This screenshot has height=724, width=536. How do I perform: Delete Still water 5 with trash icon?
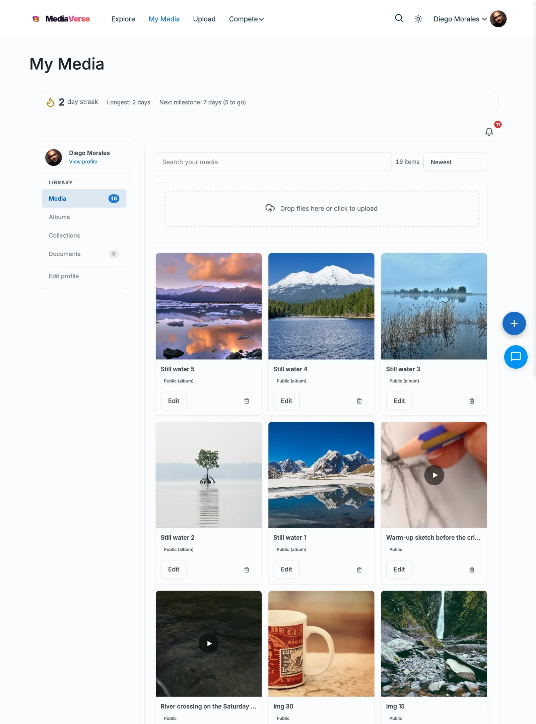click(x=247, y=401)
